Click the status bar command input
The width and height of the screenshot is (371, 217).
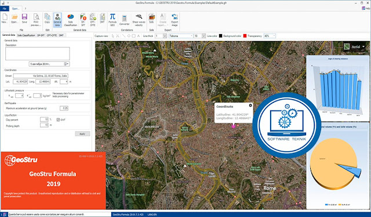point(59,215)
